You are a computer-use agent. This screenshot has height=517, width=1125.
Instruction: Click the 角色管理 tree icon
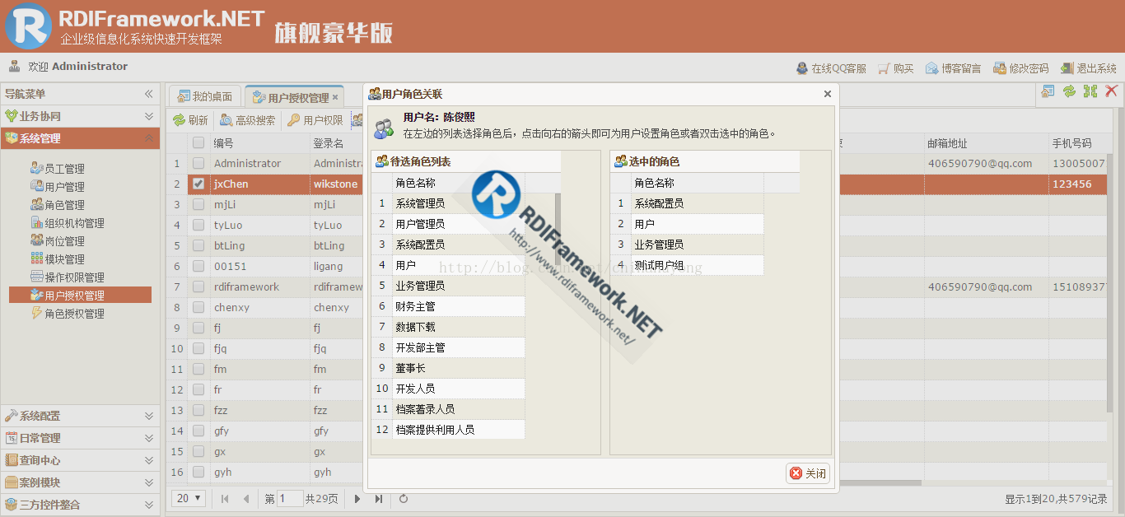click(36, 204)
